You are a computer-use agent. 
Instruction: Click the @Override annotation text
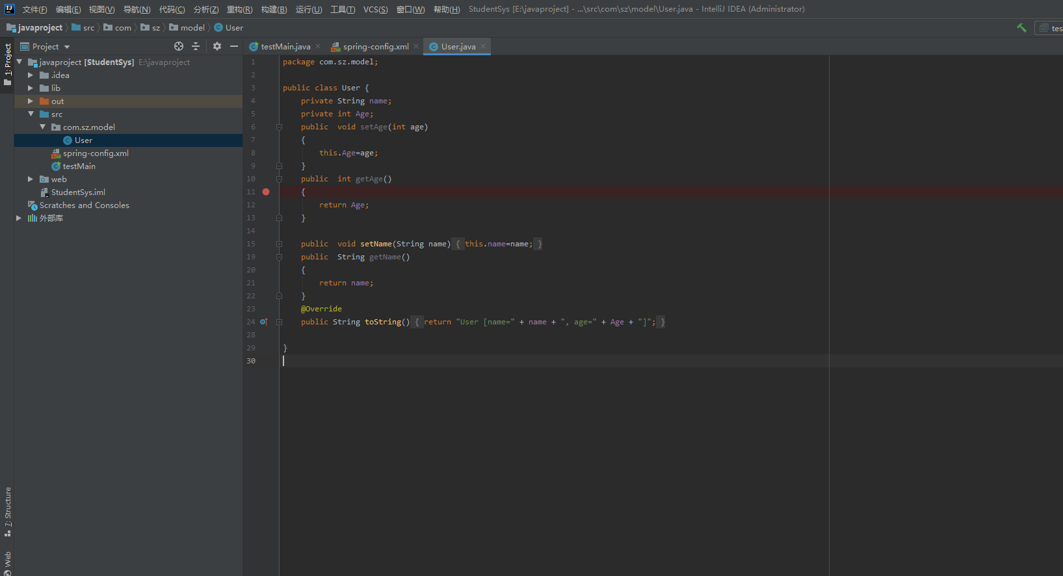(x=321, y=309)
